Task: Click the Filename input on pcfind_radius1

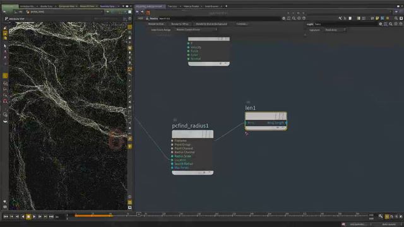Action: (x=172, y=141)
